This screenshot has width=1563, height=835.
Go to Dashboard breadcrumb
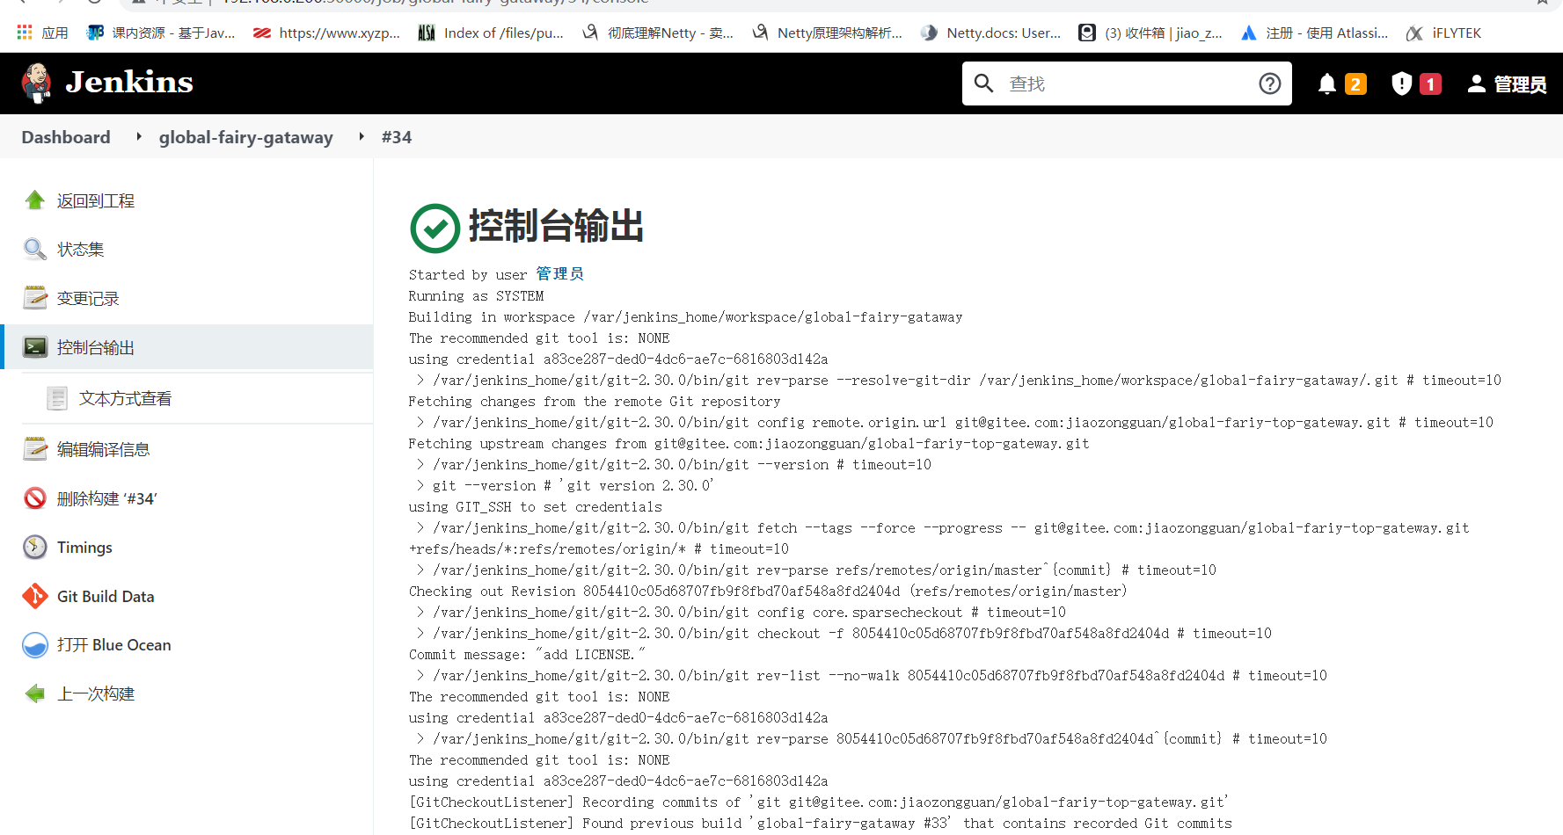tap(66, 137)
